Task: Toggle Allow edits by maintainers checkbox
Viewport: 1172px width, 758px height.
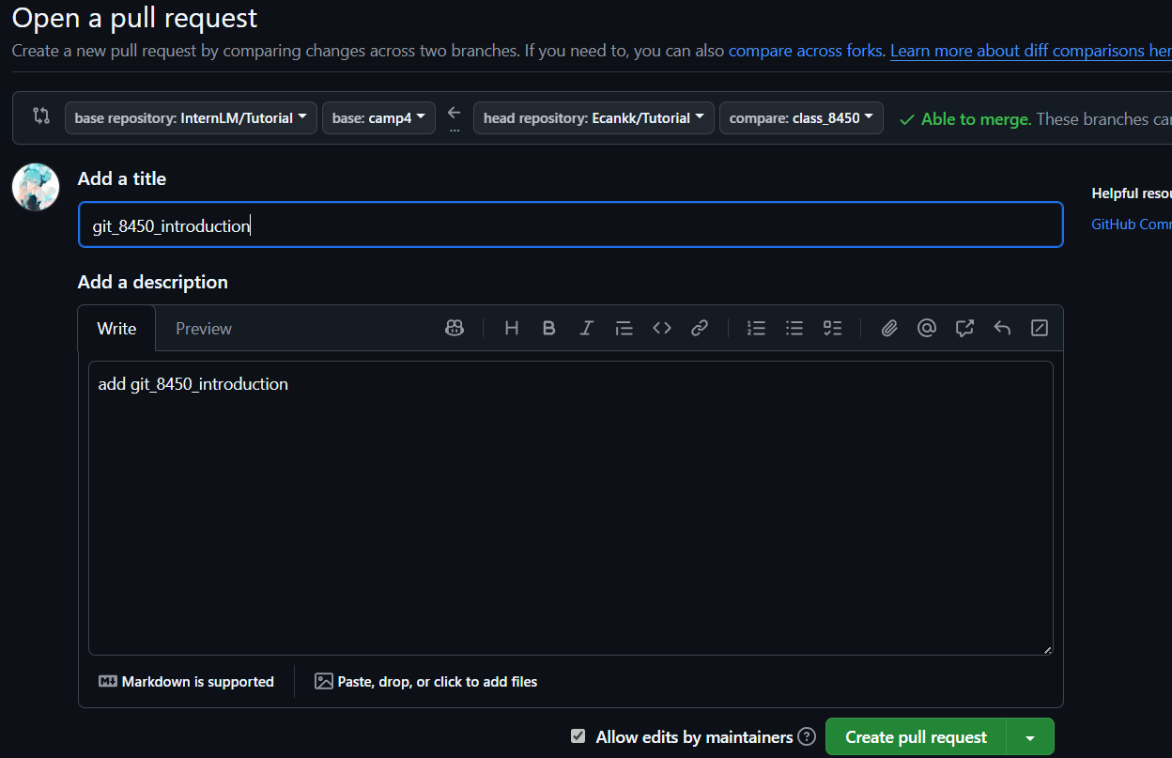Action: pyautogui.click(x=578, y=736)
